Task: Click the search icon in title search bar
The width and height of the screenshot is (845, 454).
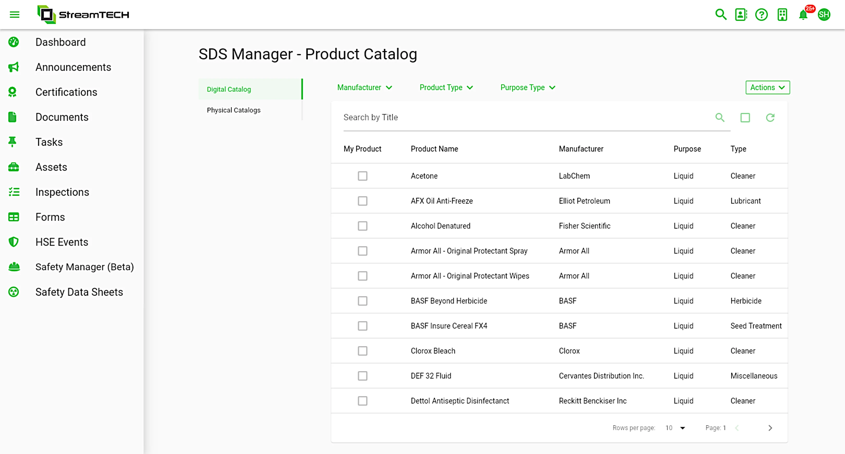Action: [x=720, y=117]
